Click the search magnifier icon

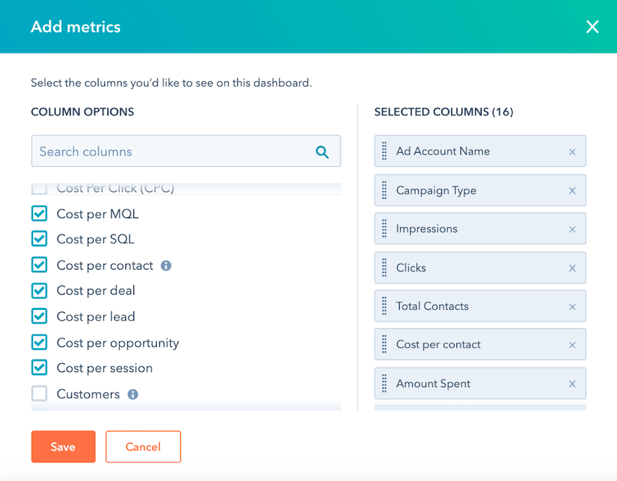point(322,152)
